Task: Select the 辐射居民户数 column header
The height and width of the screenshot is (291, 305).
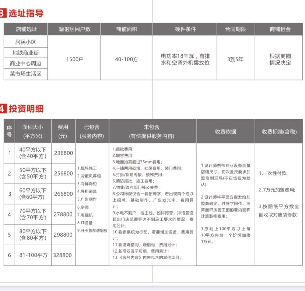Action: click(x=74, y=29)
